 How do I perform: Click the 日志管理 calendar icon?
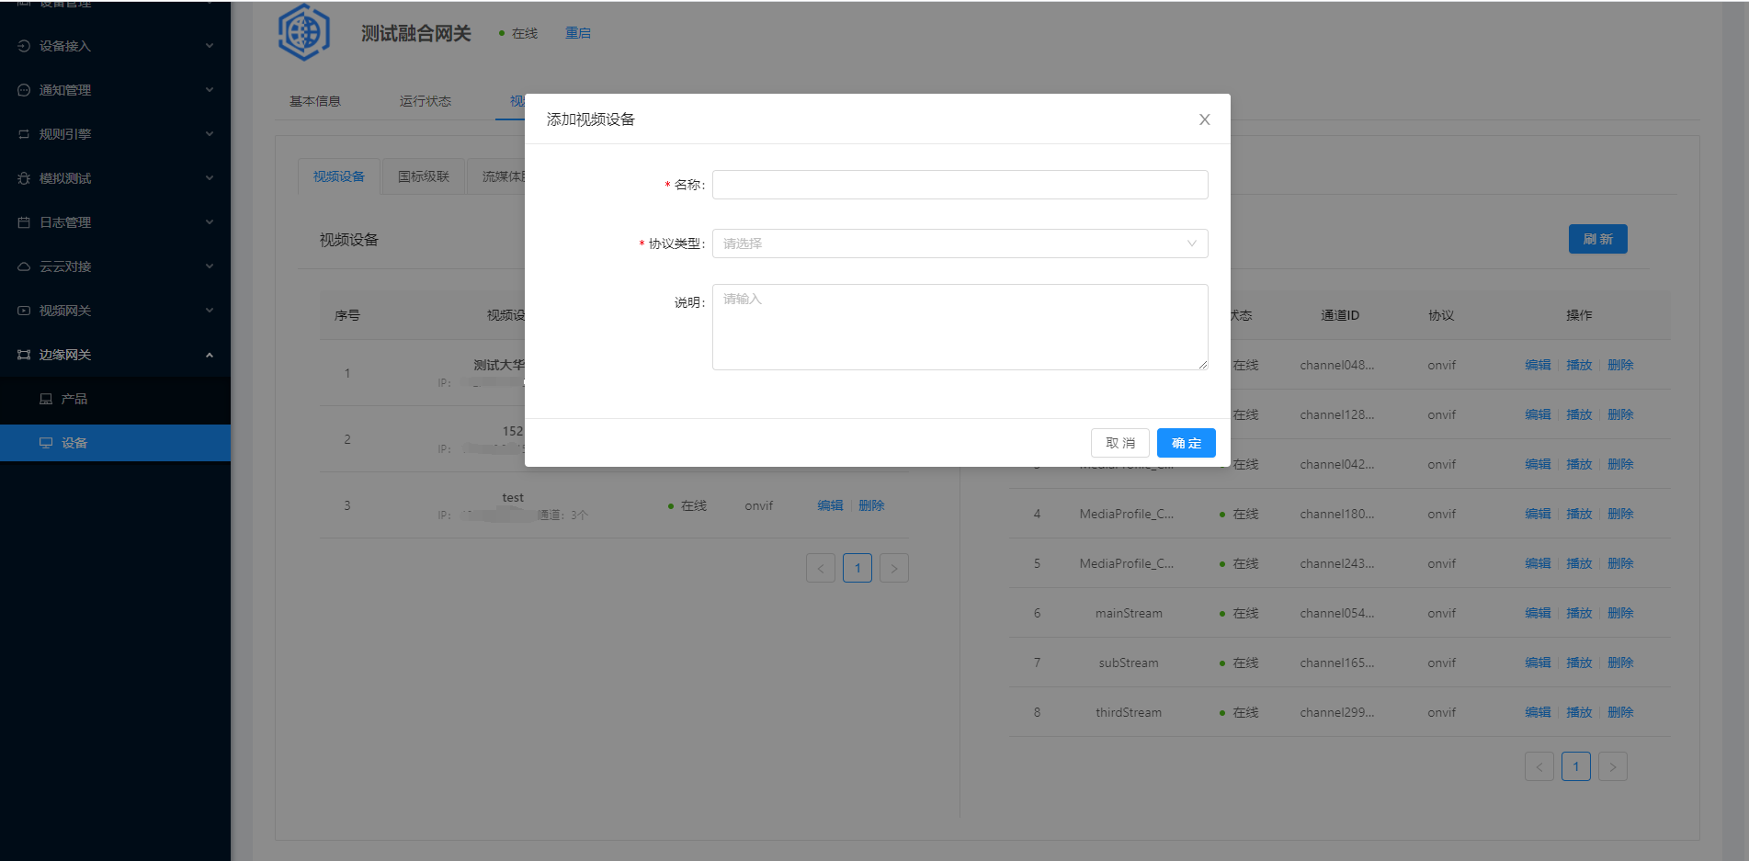(x=24, y=222)
